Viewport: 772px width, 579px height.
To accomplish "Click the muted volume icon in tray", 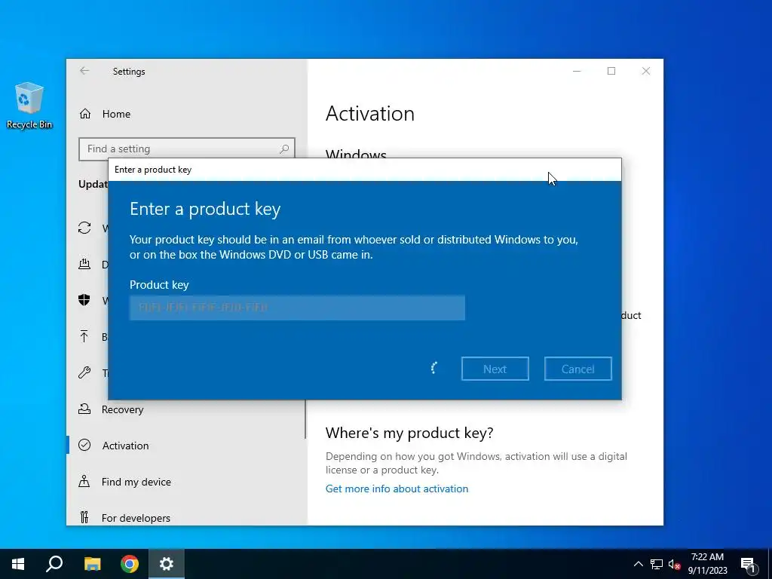I will click(x=674, y=564).
